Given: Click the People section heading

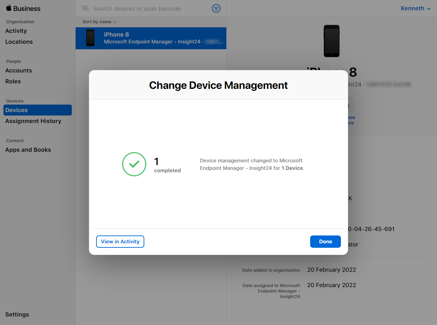Looking at the screenshot, I should pos(14,62).
